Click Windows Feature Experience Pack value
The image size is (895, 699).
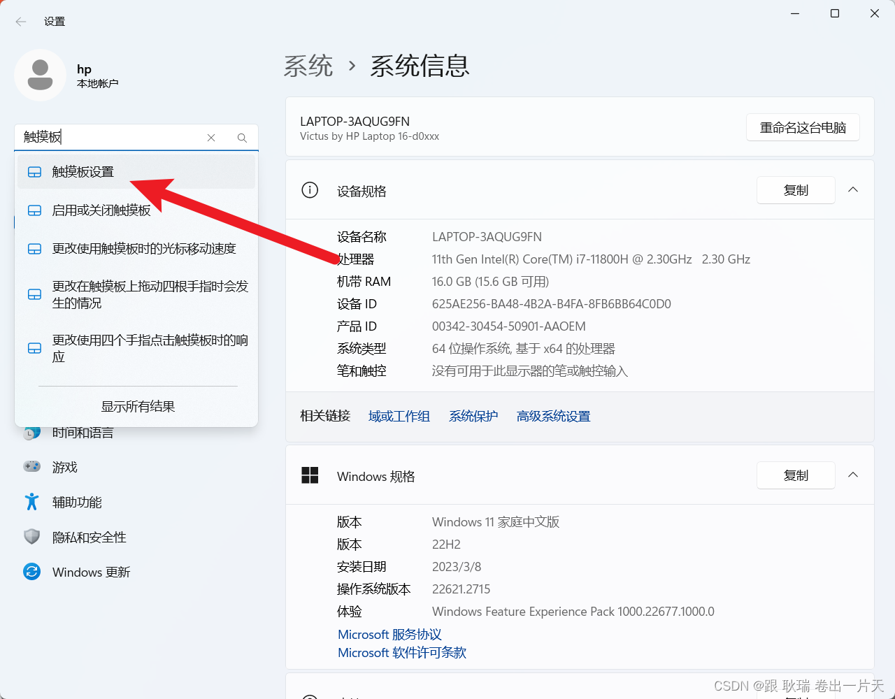pos(573,612)
